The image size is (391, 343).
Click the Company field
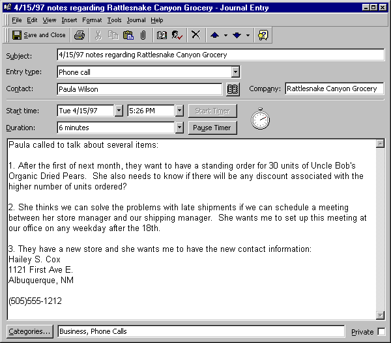[x=334, y=89]
